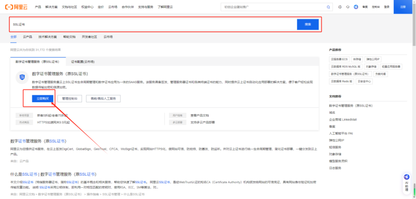Click 售前/售后人工服务 button
This screenshot has height=199, width=416.
pyautogui.click(x=103, y=98)
